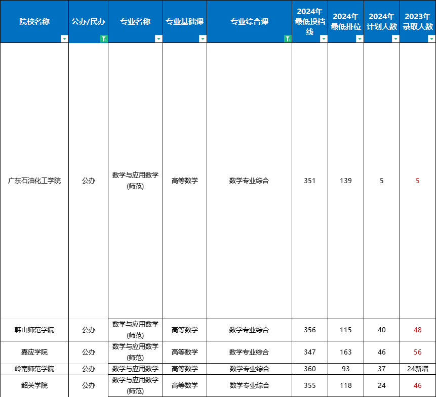Screen dimensions: 436x397
Task: Click the ranking cell showing 139
Action: click(345, 181)
